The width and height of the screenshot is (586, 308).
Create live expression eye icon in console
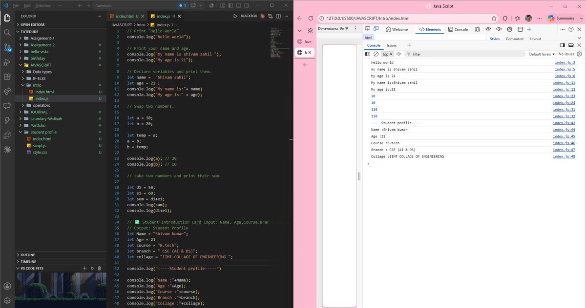click(398, 54)
